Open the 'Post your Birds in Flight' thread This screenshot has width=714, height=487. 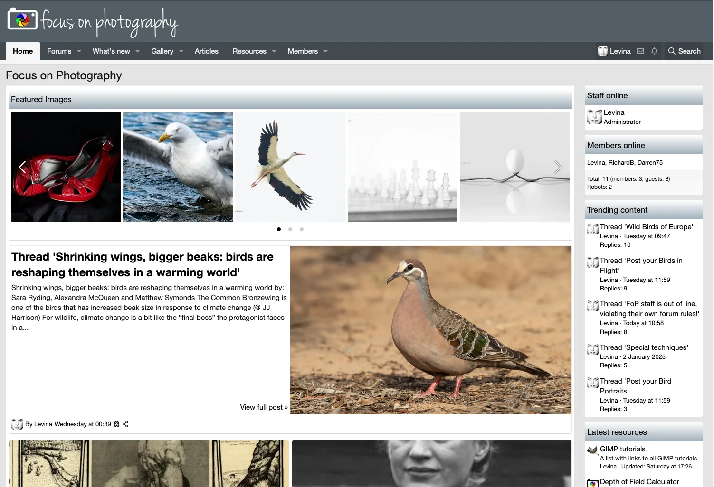641,265
